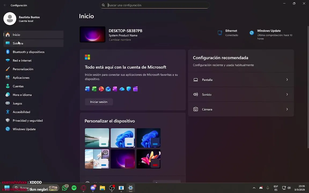Screen dimensions: 309x193
Task: Open WhatsApp from the taskbar
Action: (64, 188)
